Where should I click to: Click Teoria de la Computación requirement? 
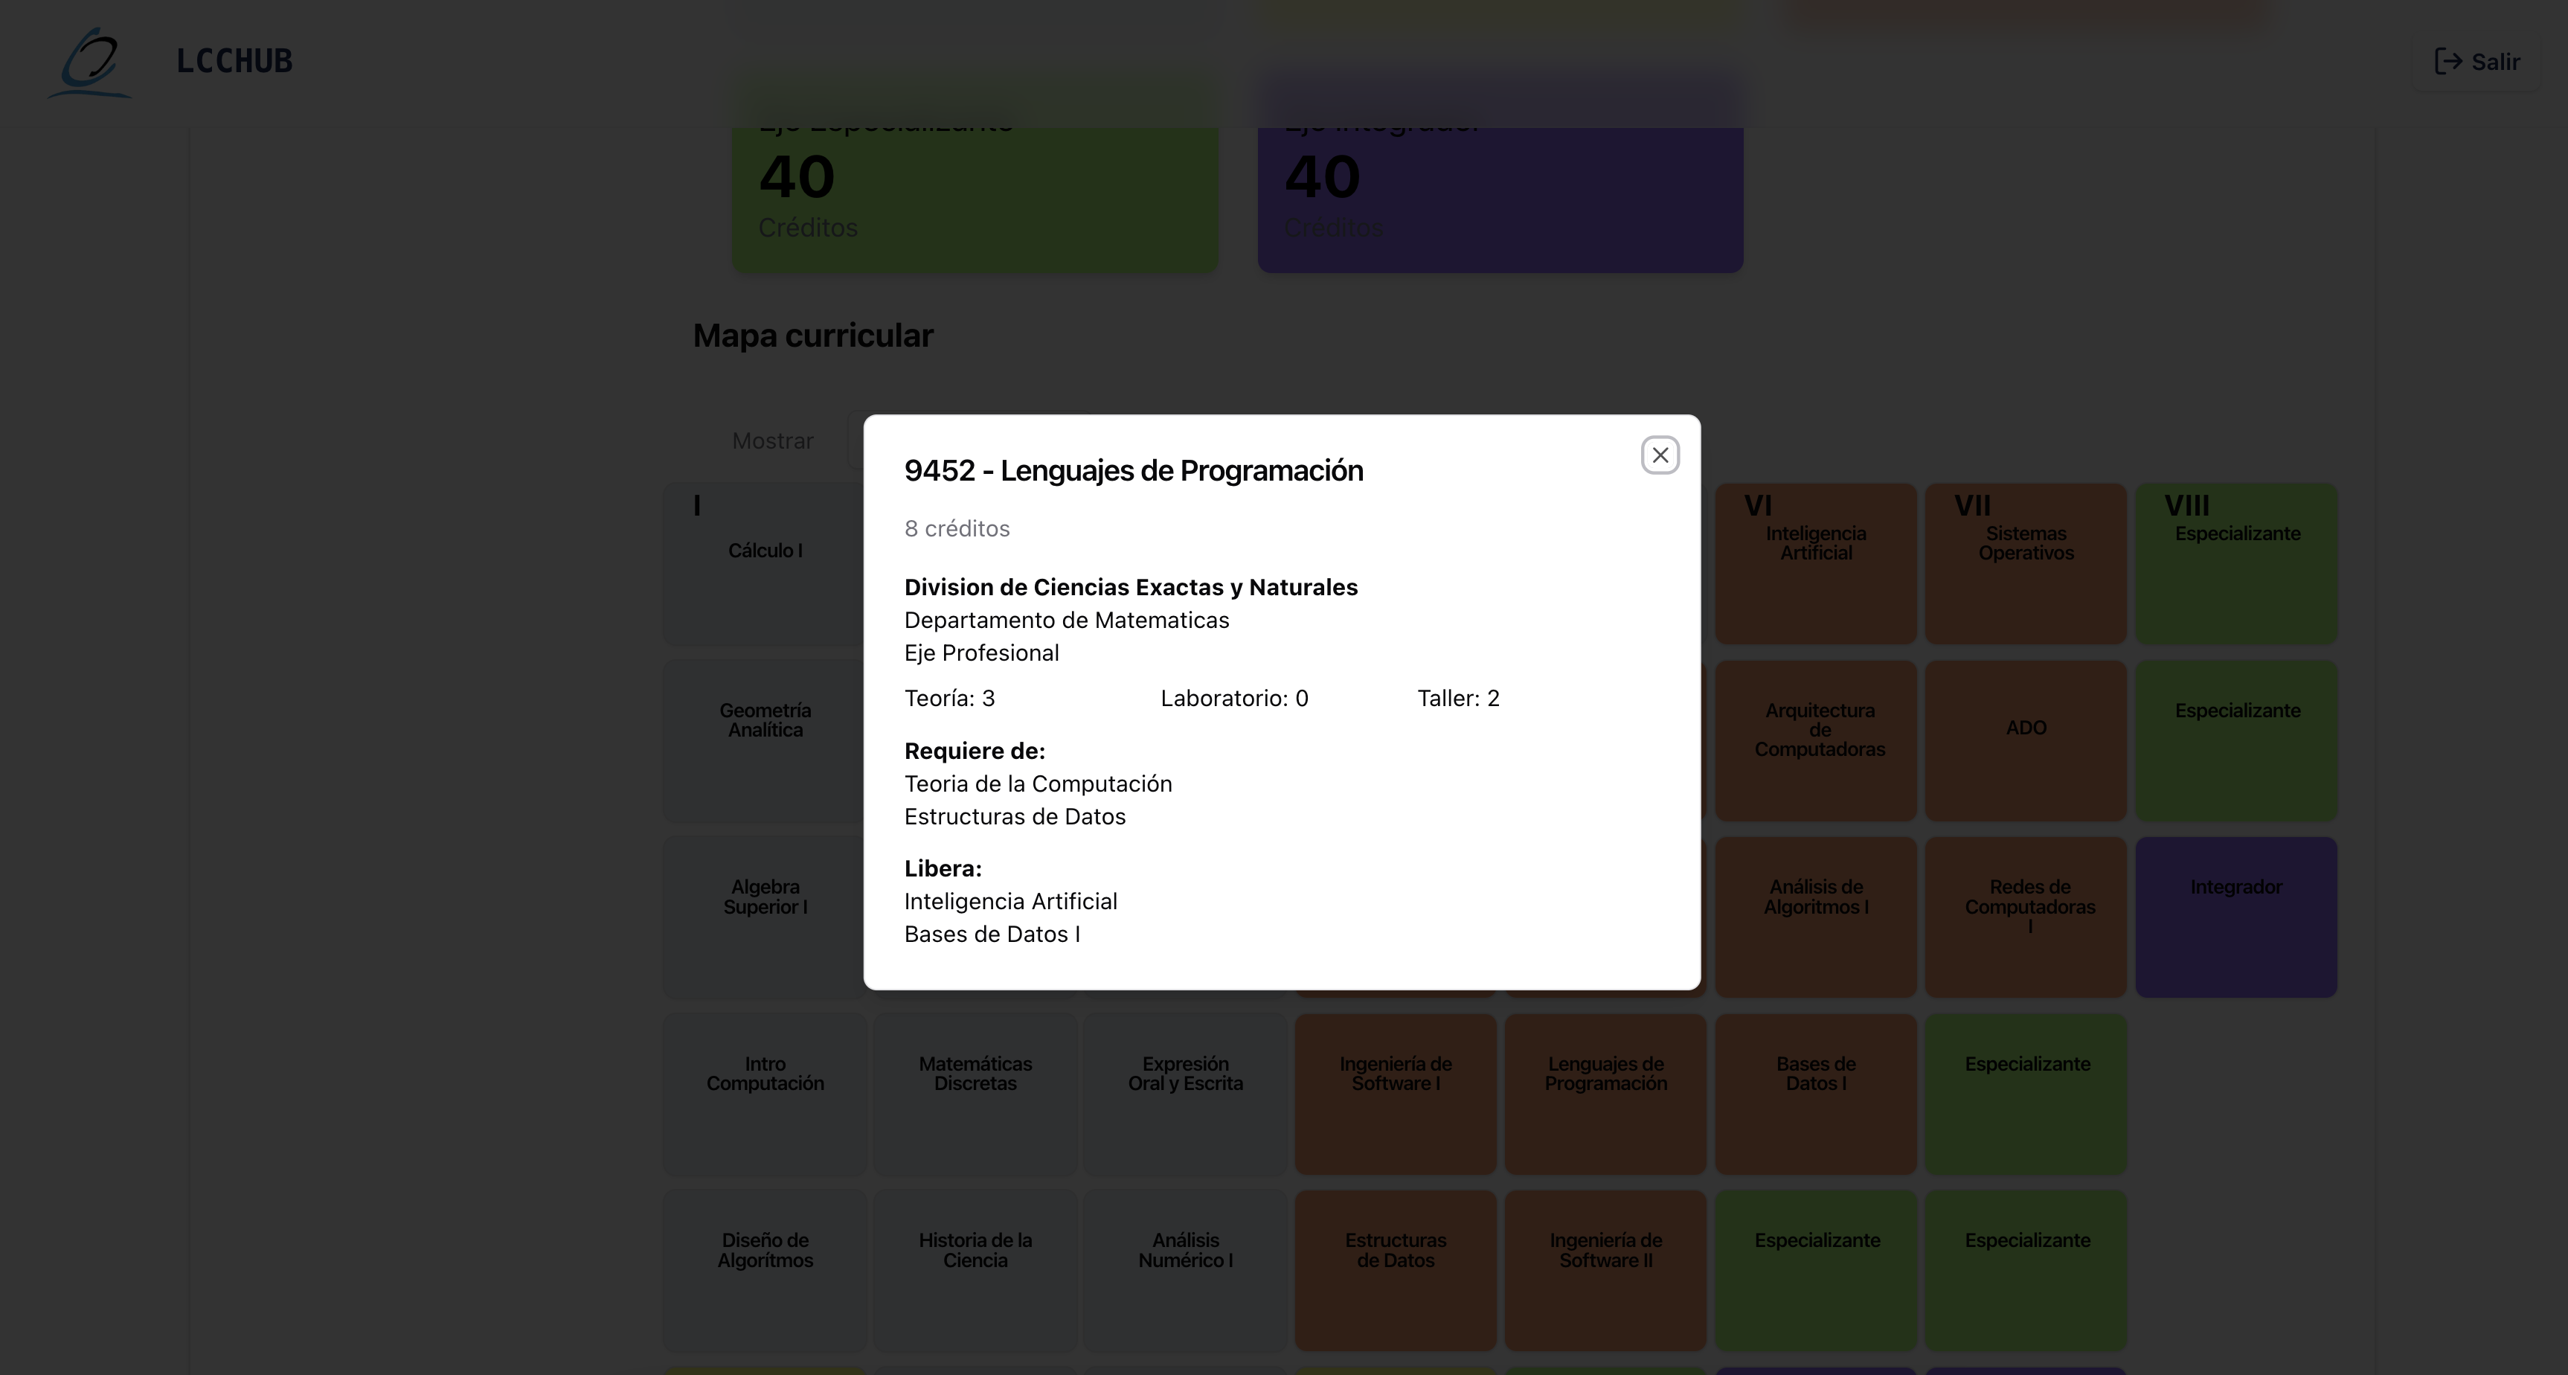click(1038, 783)
